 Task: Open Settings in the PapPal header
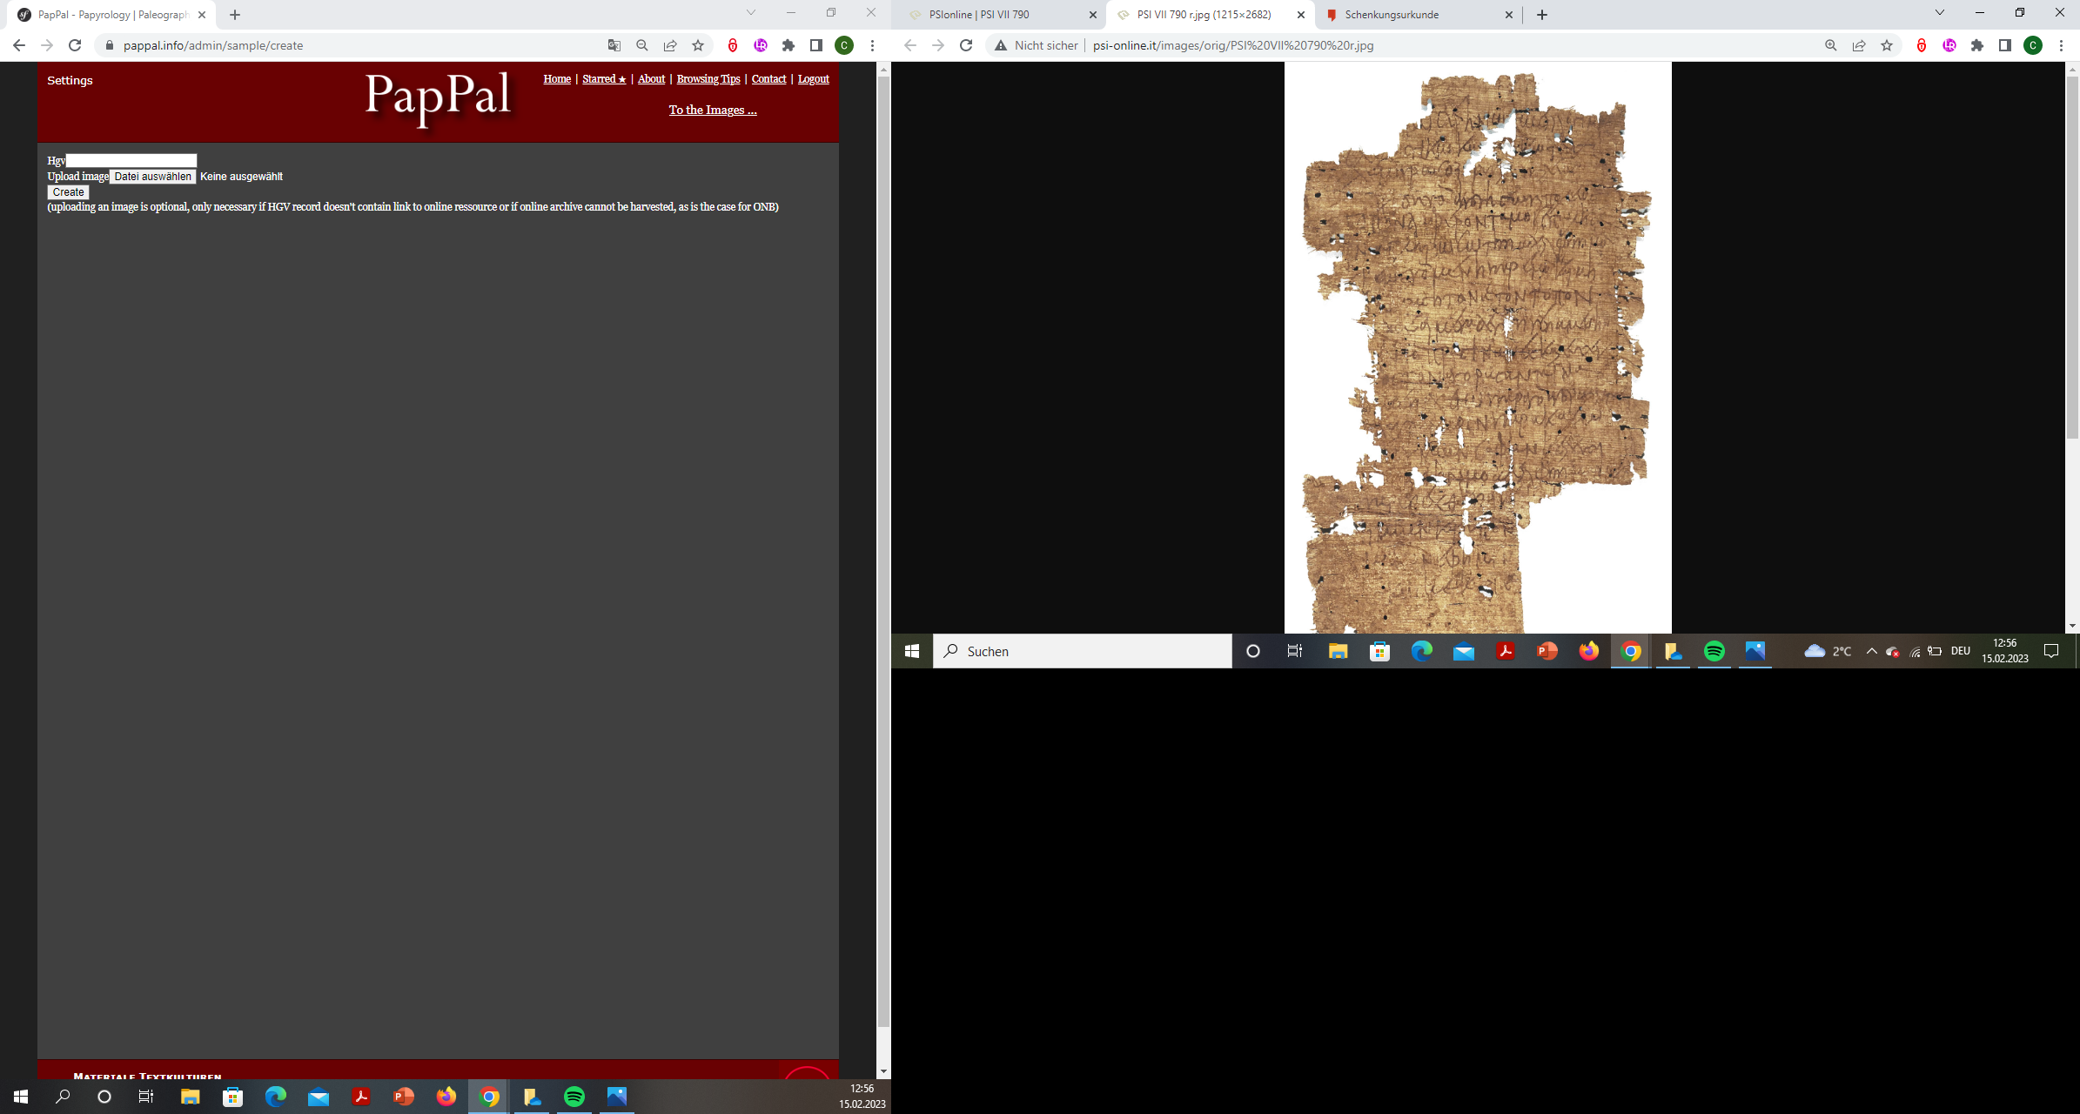coord(70,80)
